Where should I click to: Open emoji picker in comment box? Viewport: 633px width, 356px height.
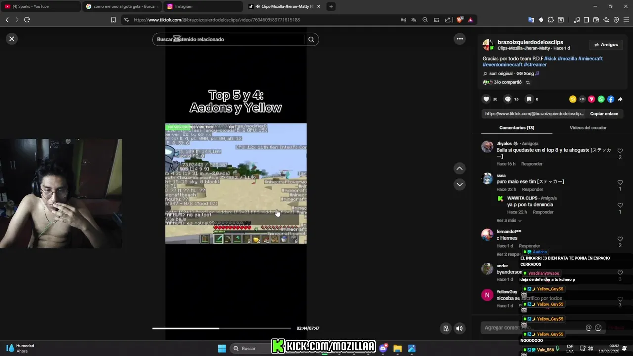pyautogui.click(x=598, y=328)
